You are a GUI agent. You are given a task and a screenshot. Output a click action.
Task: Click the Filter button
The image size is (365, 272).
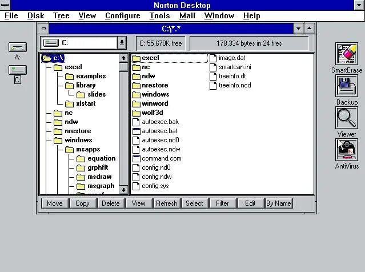223,203
